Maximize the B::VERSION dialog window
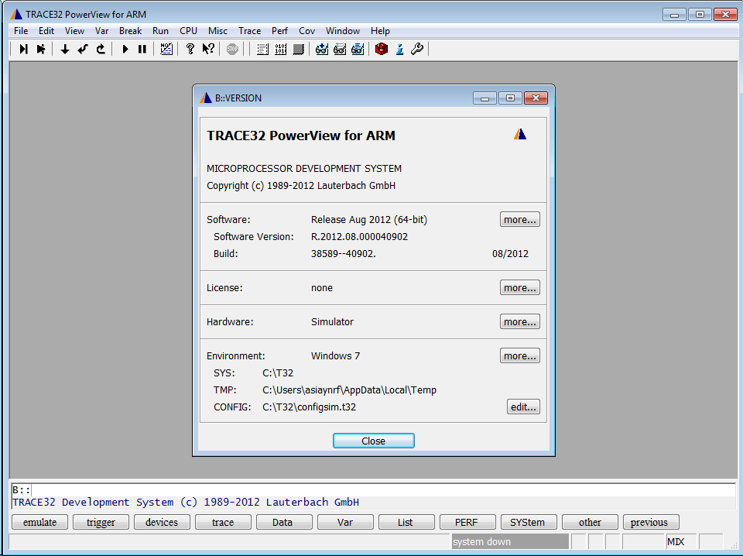This screenshot has height=556, width=743. point(510,98)
